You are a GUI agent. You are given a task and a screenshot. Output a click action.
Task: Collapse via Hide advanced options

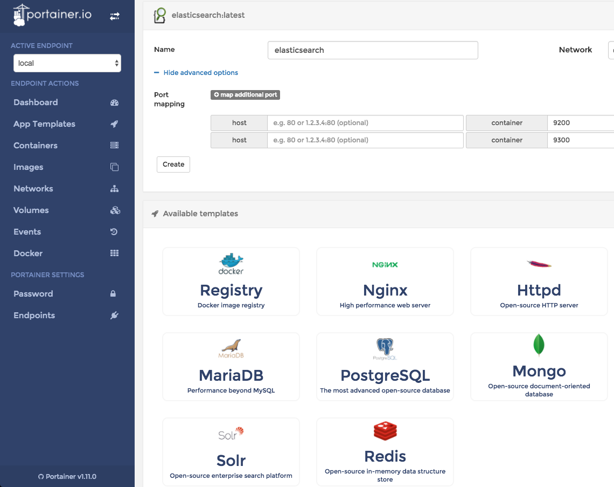(x=200, y=73)
